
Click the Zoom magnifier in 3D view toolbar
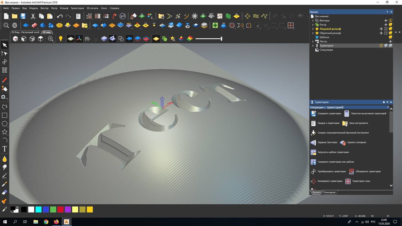click(x=51, y=39)
